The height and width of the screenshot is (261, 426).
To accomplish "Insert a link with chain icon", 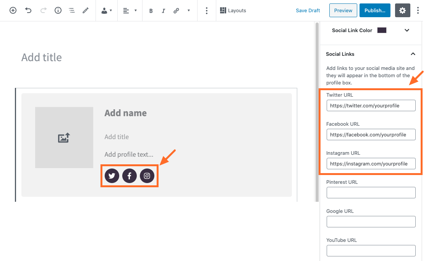I will pos(176,11).
